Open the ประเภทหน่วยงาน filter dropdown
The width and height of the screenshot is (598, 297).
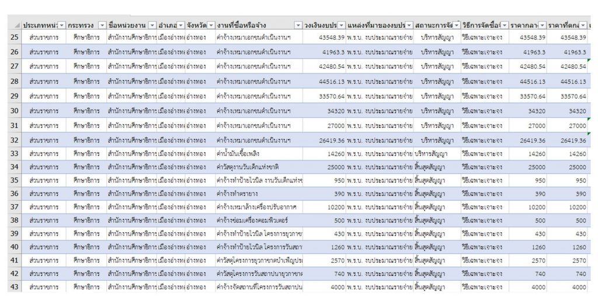[61, 26]
